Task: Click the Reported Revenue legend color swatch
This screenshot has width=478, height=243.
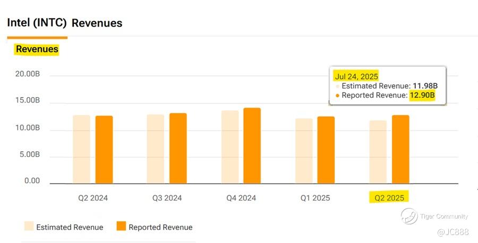Action: [121, 226]
